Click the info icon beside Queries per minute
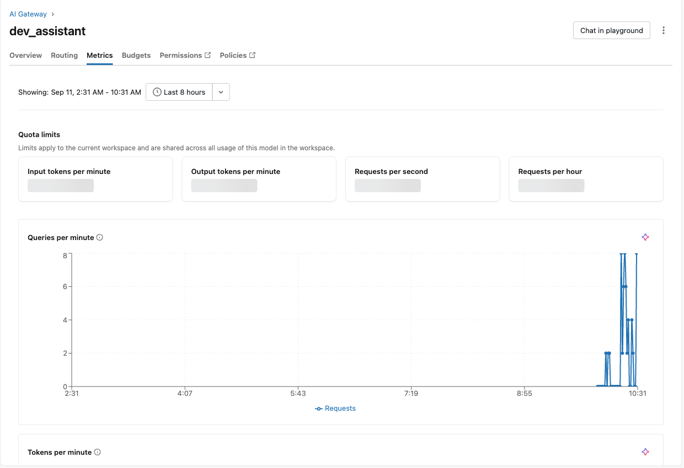684x468 pixels. click(x=100, y=237)
